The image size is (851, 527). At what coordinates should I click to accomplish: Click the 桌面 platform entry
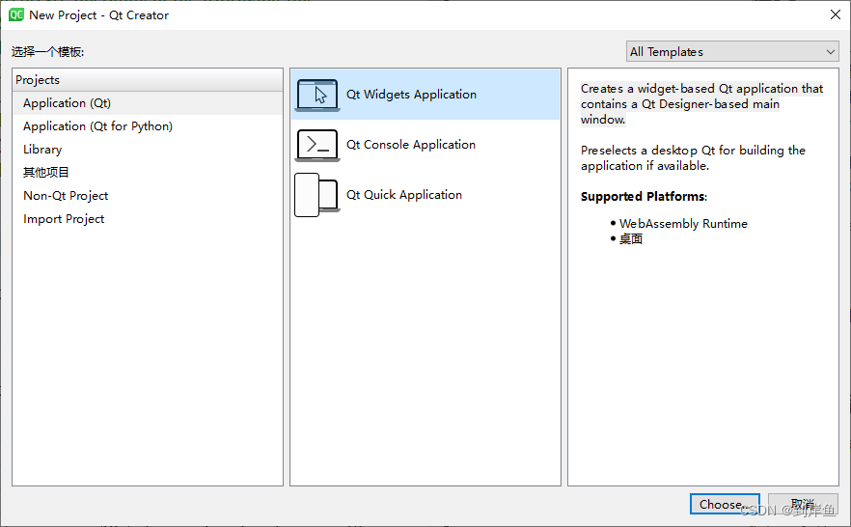(631, 239)
